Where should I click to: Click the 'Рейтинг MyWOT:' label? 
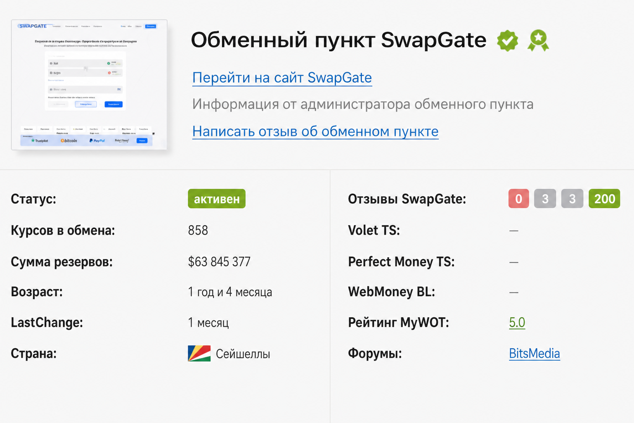(x=398, y=323)
